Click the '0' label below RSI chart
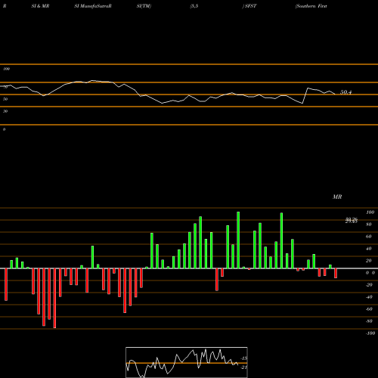Viewport: 378px width, 378px height. click(4, 129)
